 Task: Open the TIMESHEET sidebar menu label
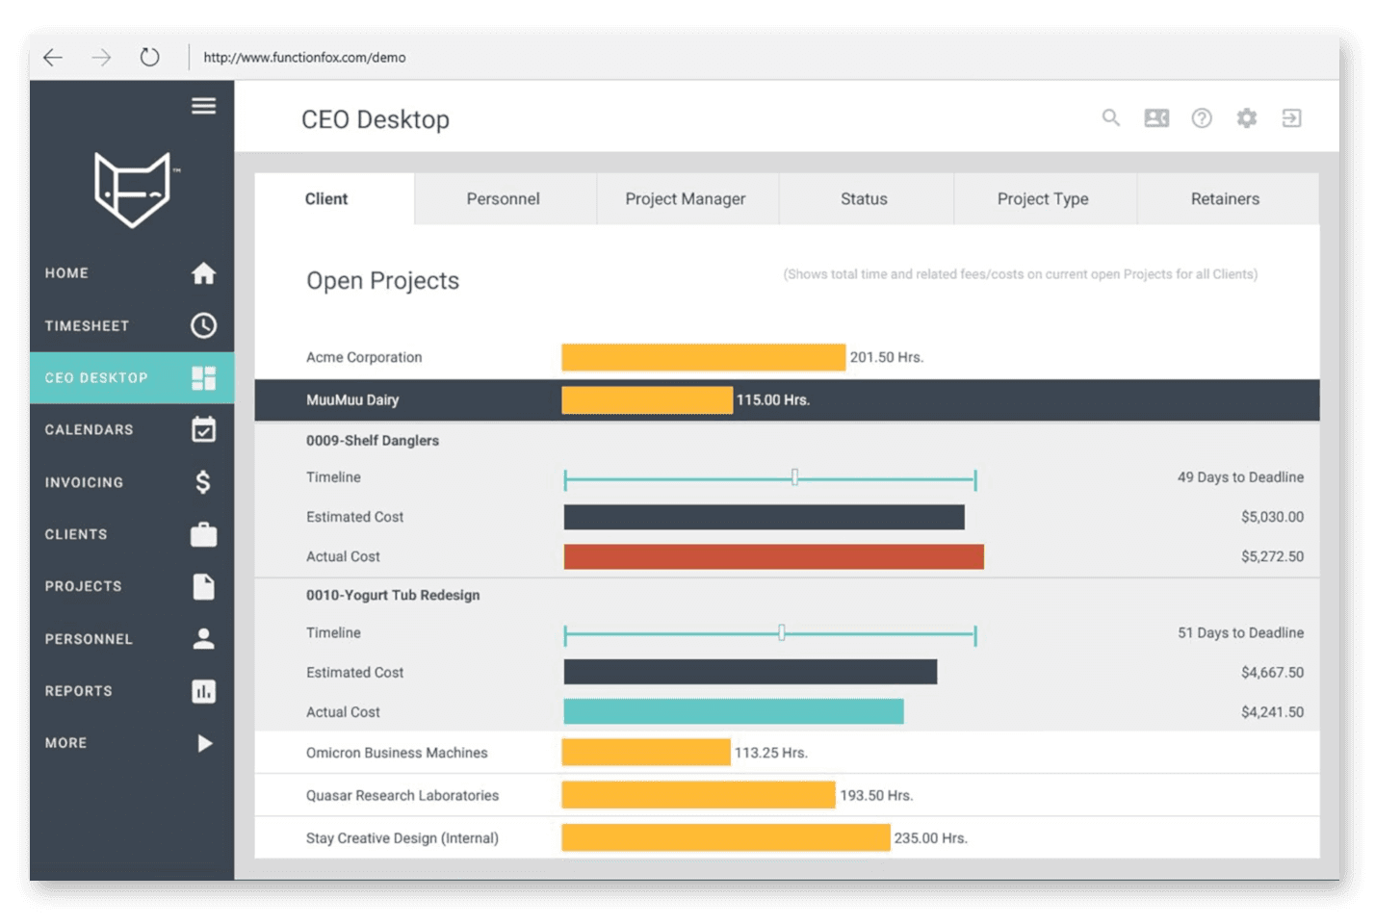(x=87, y=326)
